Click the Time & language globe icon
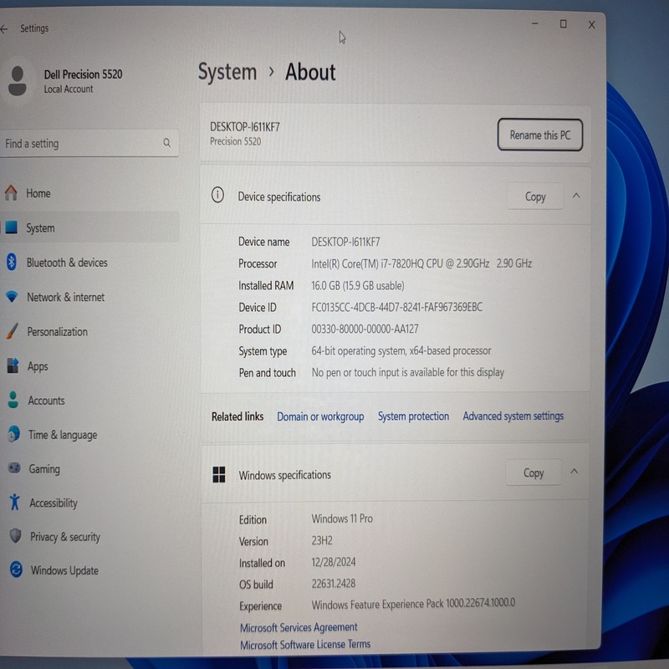This screenshot has width=669, height=669. click(13, 434)
